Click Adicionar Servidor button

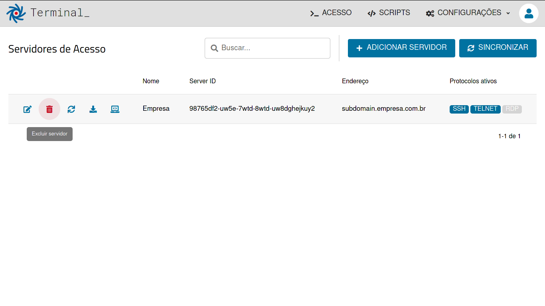tap(401, 48)
